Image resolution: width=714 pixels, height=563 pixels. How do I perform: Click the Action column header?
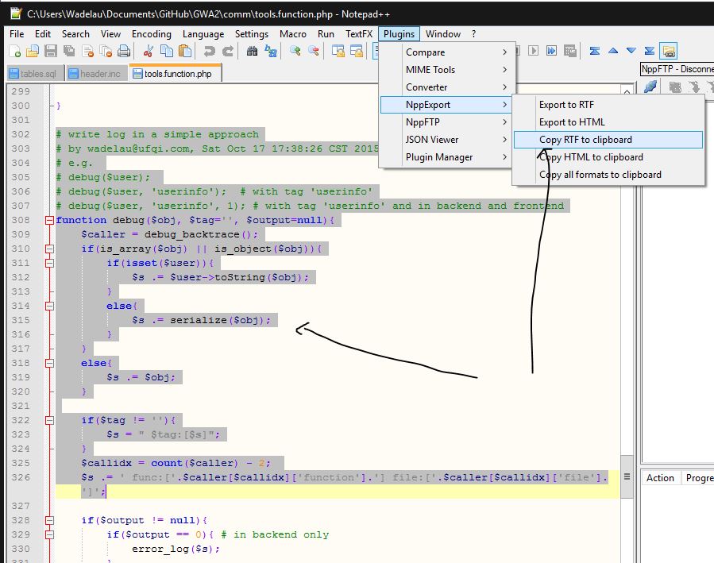660,478
